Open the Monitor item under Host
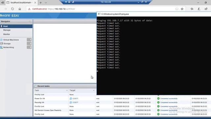 7,34
